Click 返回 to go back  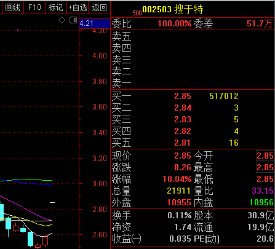pyautogui.click(x=100, y=7)
